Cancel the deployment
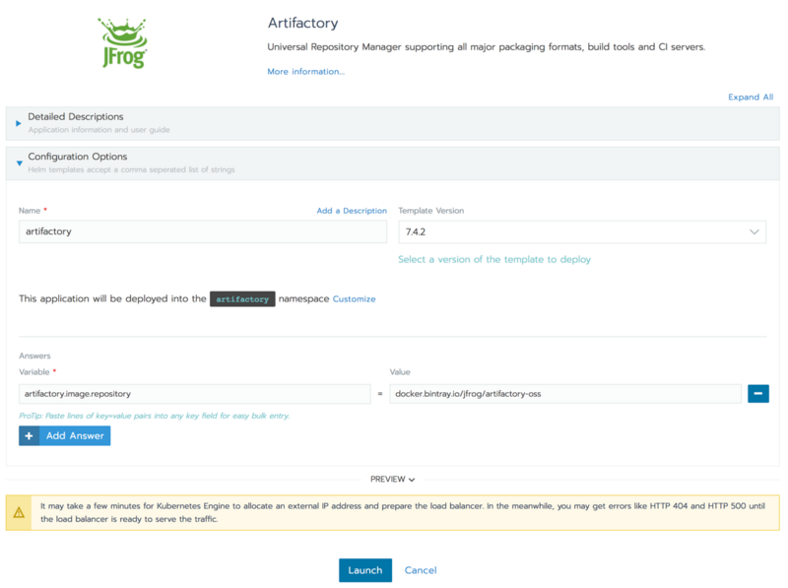 pyautogui.click(x=421, y=570)
